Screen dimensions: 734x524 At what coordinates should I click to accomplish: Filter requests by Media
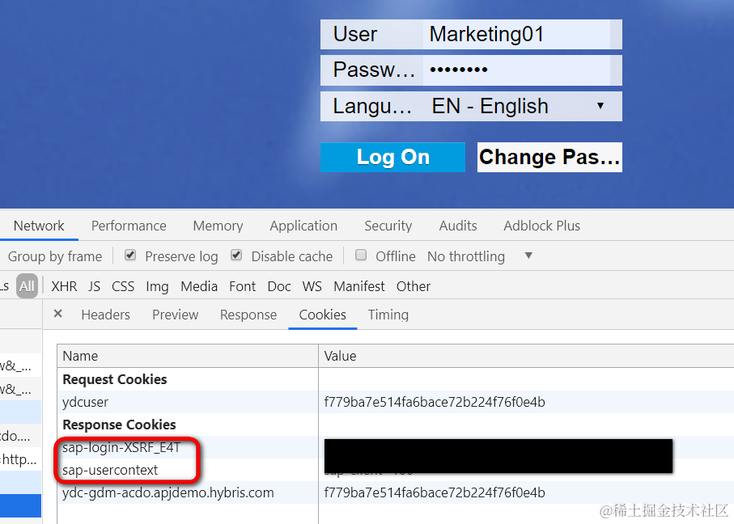click(x=199, y=286)
